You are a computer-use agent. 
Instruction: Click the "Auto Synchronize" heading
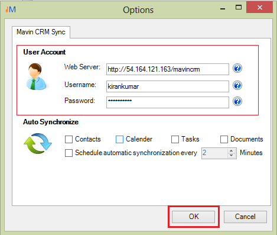[51, 122]
